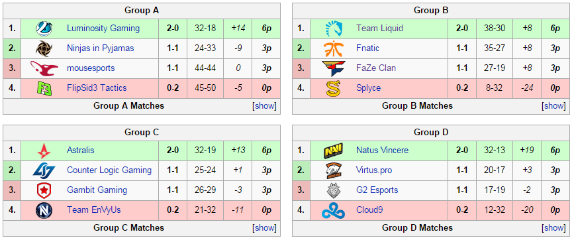Click the mousesports team logo
572x242 pixels.
[44, 68]
